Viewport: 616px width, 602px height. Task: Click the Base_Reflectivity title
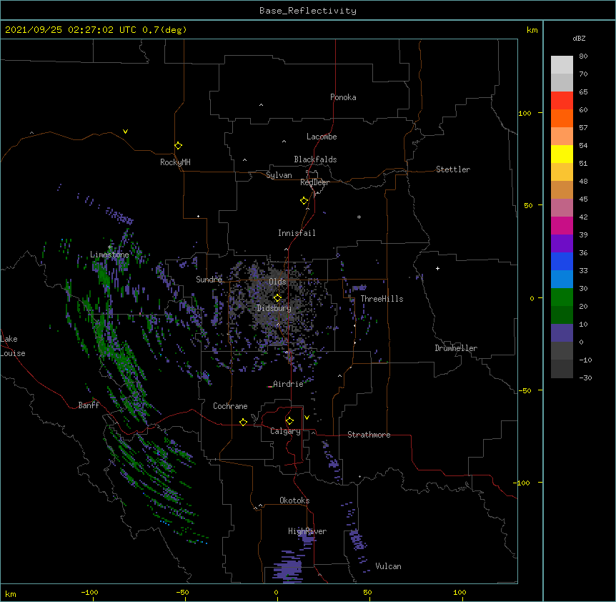pyautogui.click(x=308, y=11)
